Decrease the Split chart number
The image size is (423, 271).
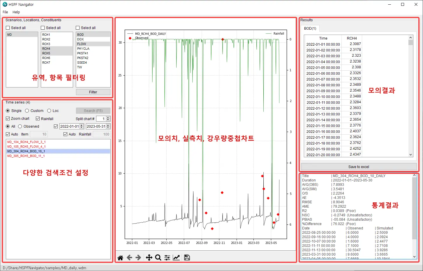tap(108, 120)
